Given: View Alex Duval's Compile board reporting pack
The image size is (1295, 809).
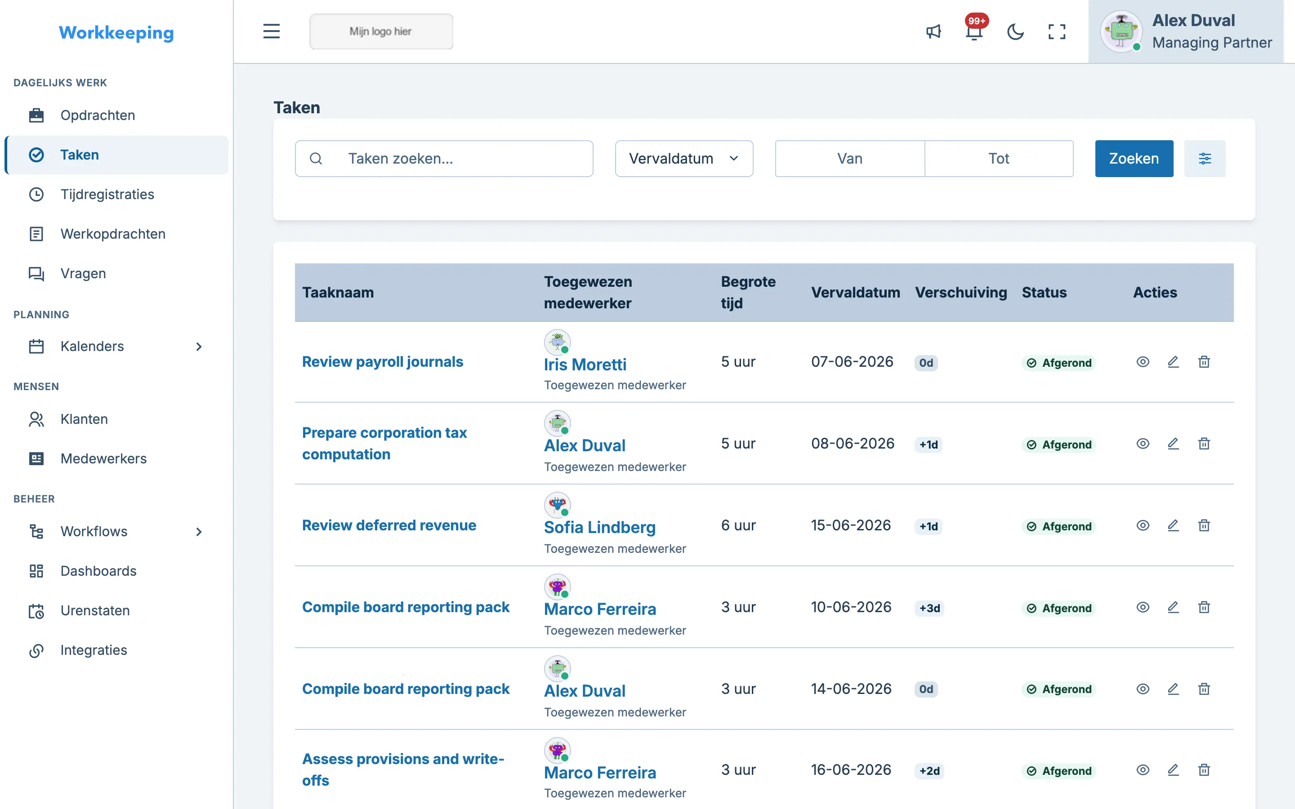Looking at the screenshot, I should [x=1143, y=689].
